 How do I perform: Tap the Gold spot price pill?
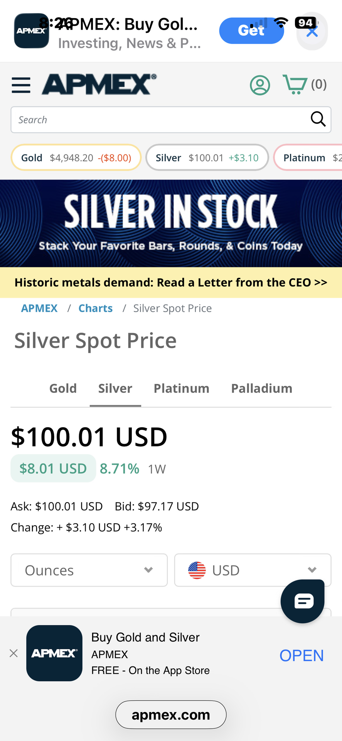click(x=76, y=157)
